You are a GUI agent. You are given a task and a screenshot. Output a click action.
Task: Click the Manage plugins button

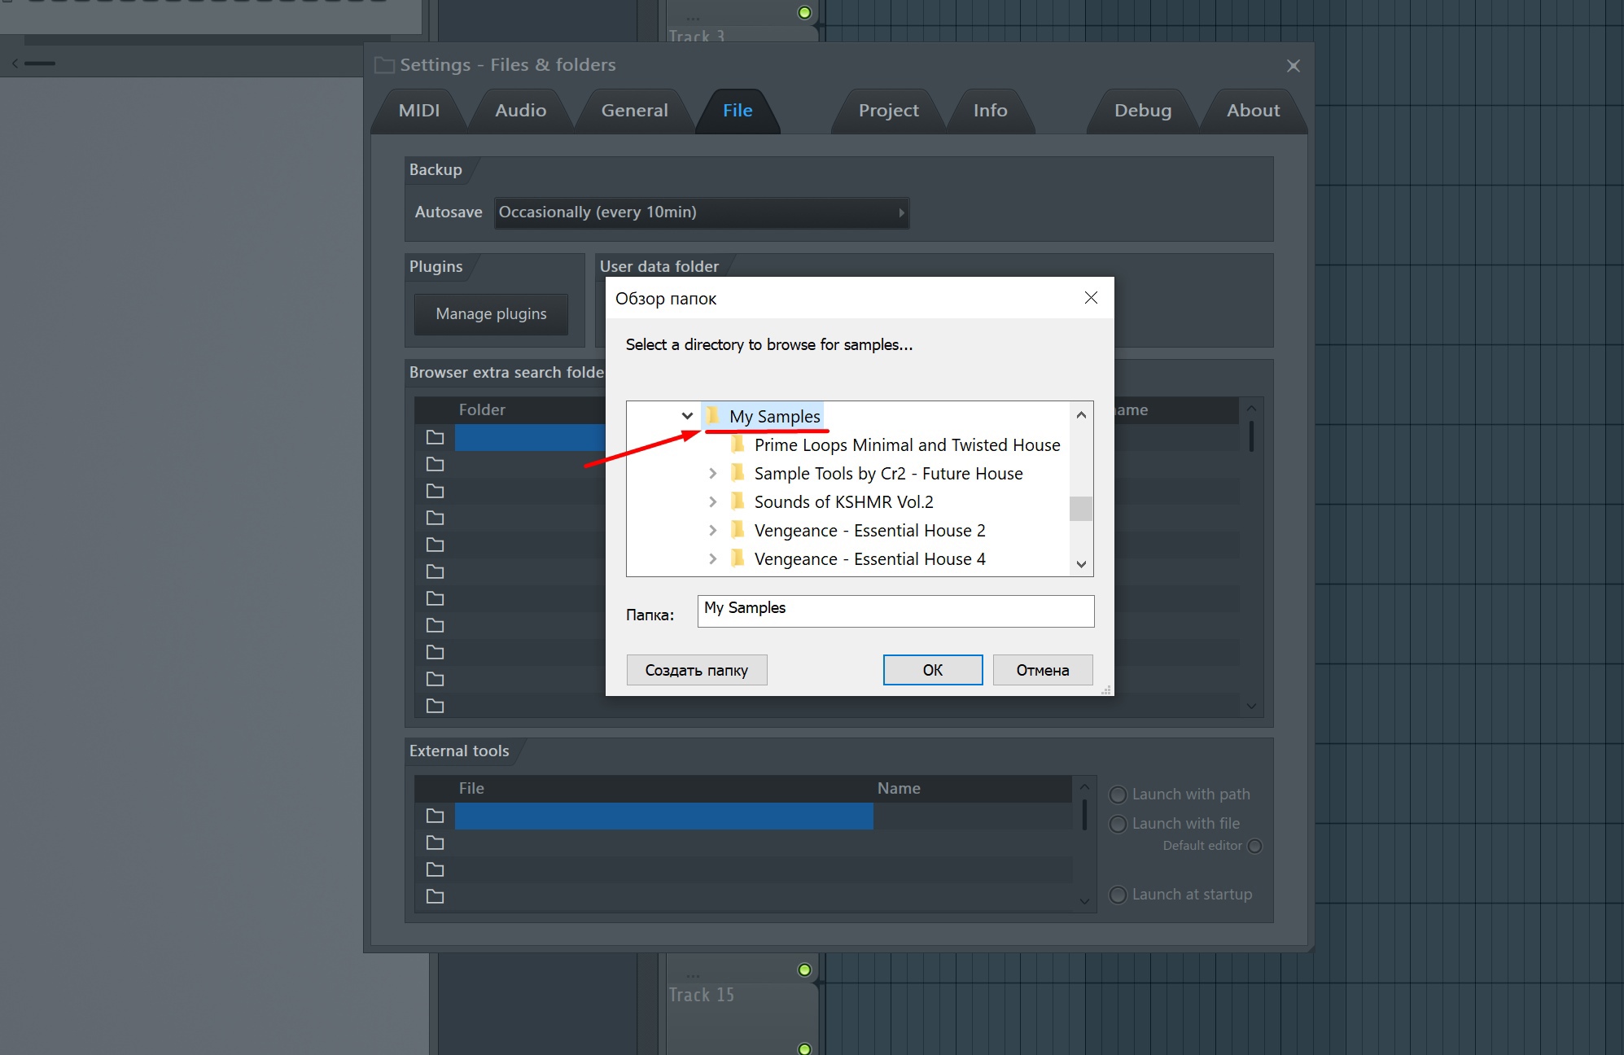tap(491, 314)
